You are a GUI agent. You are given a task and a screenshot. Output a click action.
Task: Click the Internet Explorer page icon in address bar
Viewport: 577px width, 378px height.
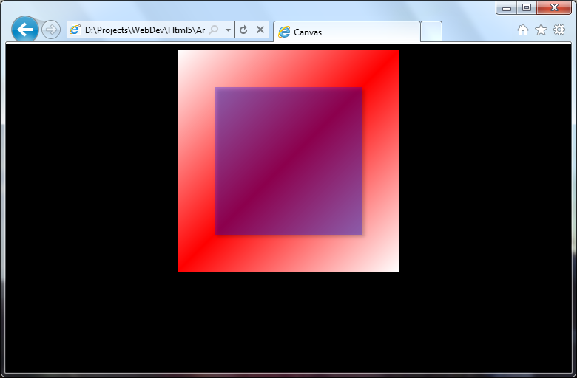point(75,30)
